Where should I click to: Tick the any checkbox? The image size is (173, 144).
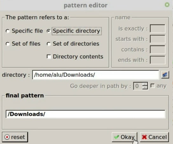153,86
